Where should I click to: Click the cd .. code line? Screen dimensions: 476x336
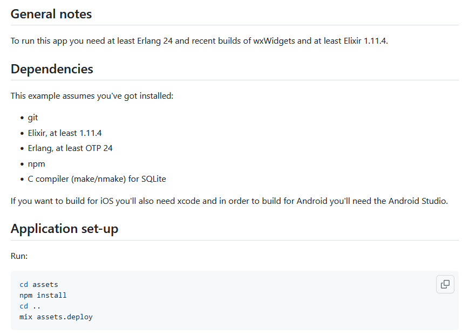(30, 306)
